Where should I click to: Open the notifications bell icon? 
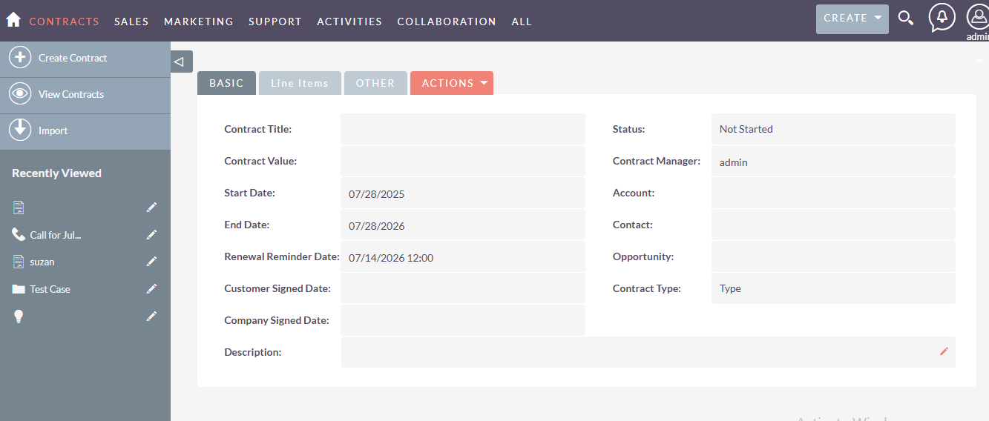(x=942, y=18)
